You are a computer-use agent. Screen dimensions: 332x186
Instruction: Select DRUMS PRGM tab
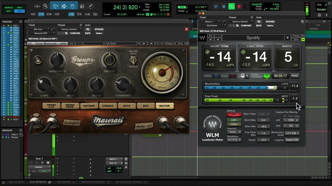70,106
